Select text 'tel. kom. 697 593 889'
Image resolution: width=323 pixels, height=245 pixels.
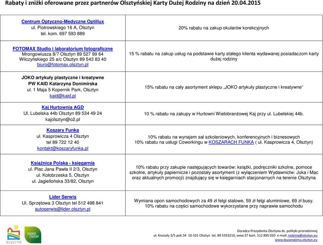pos(63,34)
